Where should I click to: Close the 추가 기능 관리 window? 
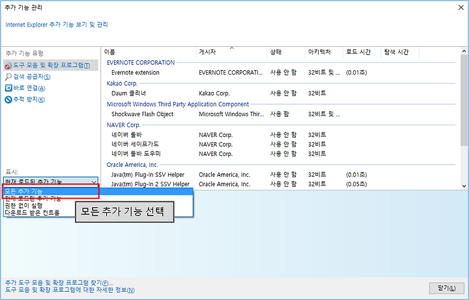(461, 7)
